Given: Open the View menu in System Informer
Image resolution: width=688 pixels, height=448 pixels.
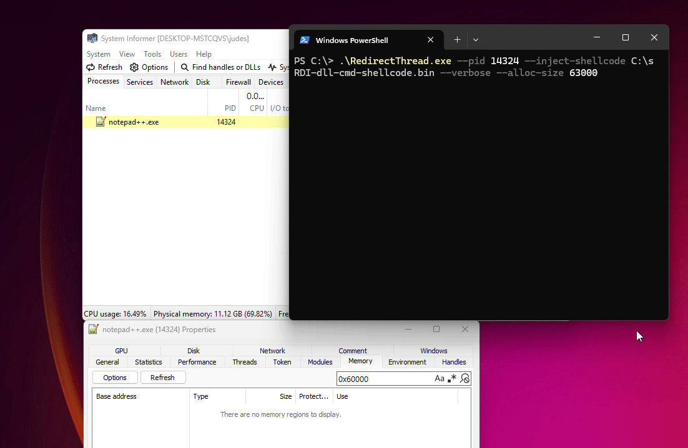Looking at the screenshot, I should click(127, 54).
